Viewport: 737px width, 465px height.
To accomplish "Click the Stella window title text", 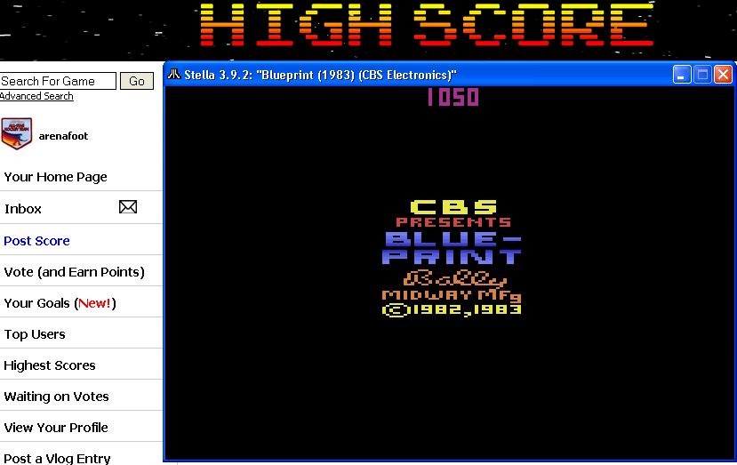I will tap(320, 75).
